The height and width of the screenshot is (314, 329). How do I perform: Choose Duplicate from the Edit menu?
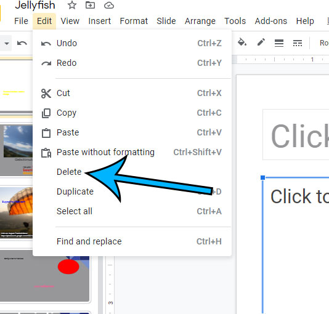132,191
